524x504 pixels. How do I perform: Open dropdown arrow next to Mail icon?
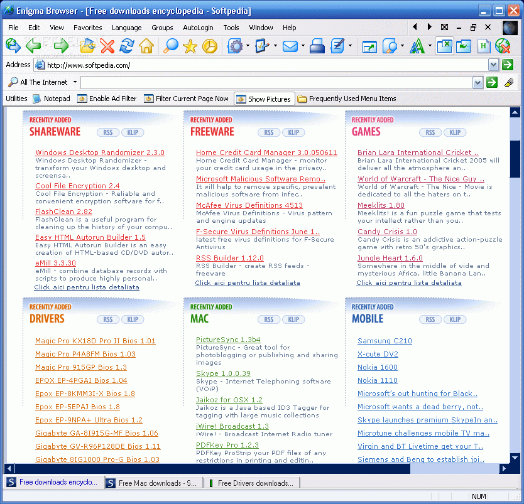(303, 46)
